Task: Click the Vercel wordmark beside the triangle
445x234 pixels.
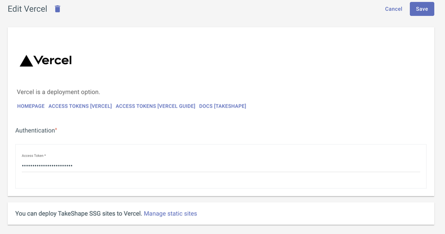Action: 53,60
